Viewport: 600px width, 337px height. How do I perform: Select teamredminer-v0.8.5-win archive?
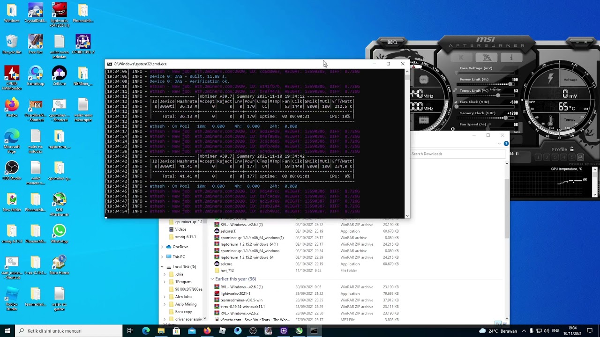[241, 300]
